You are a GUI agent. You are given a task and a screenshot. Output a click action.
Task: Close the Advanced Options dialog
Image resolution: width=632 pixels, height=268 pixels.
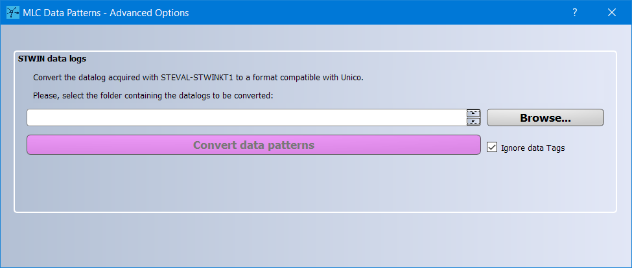tap(612, 12)
